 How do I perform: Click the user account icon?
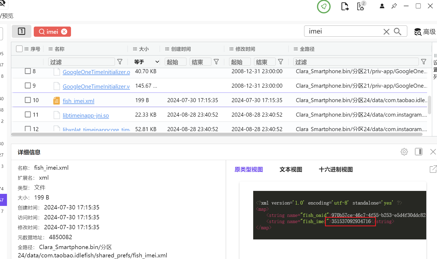tap(382, 6)
